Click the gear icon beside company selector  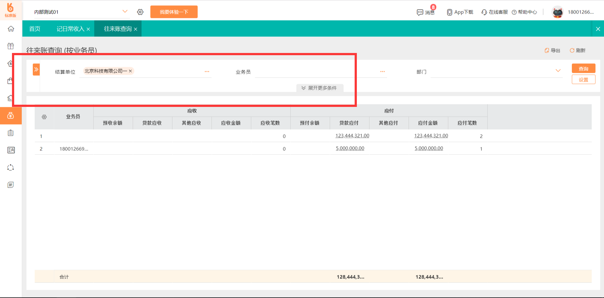(140, 12)
